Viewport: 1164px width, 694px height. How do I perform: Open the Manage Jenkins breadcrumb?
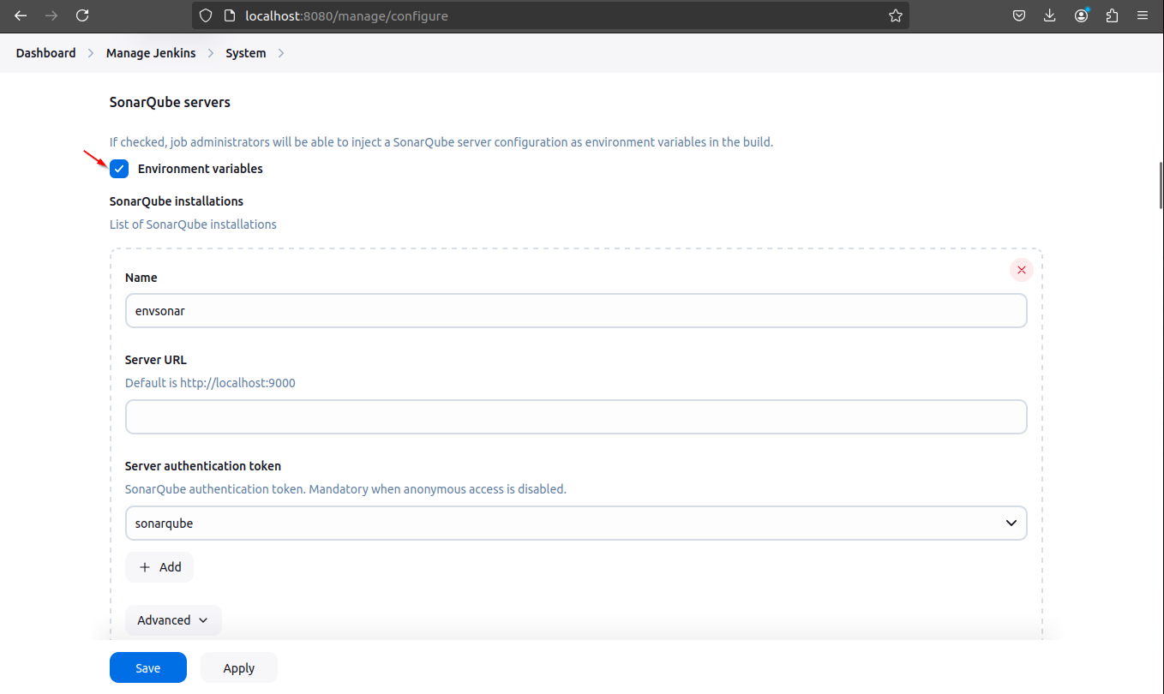coord(151,53)
